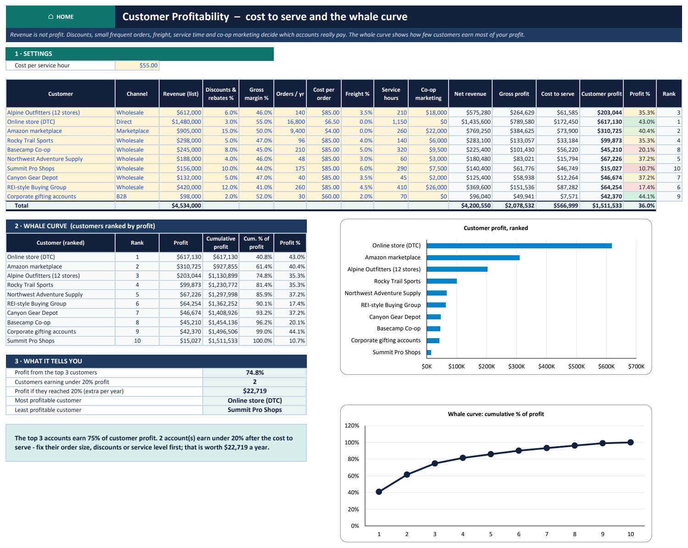Viewport: 688px width, 548px height.
Task: Select the 'Co-op marketing' header cell
Action: click(428, 94)
